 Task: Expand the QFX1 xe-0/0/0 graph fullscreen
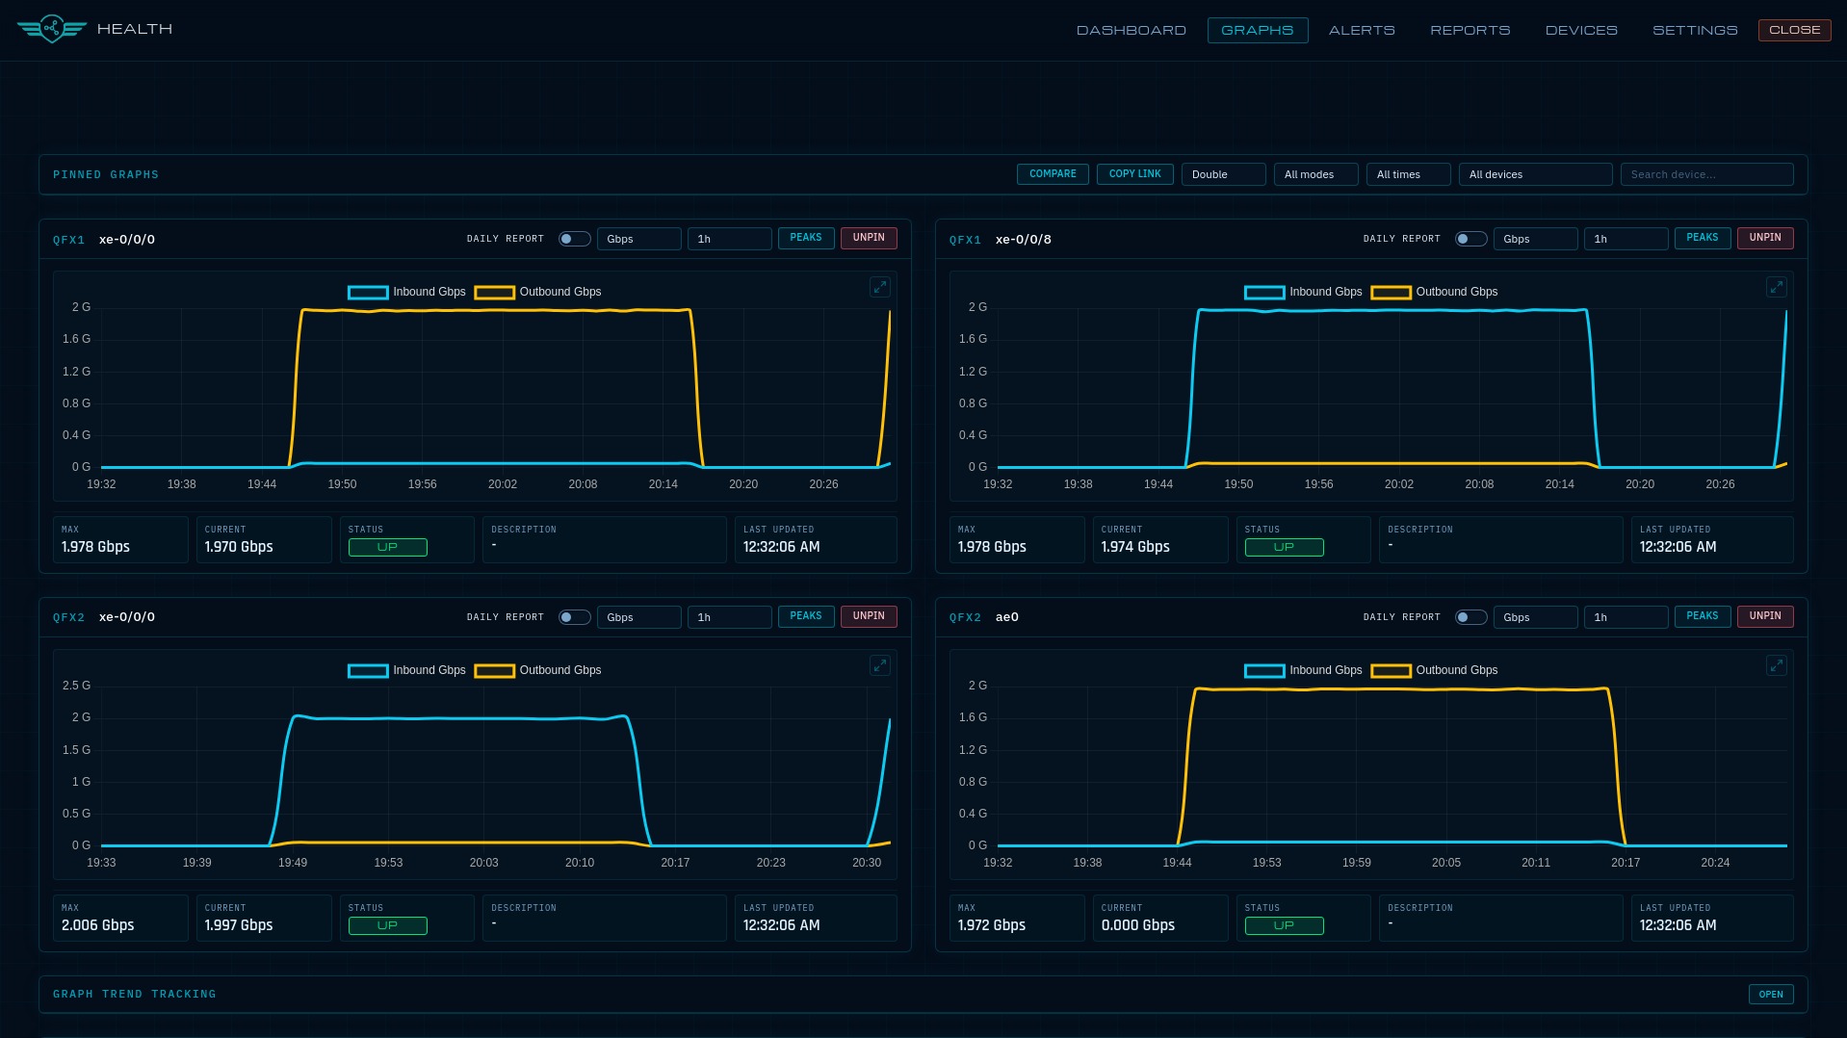click(880, 287)
